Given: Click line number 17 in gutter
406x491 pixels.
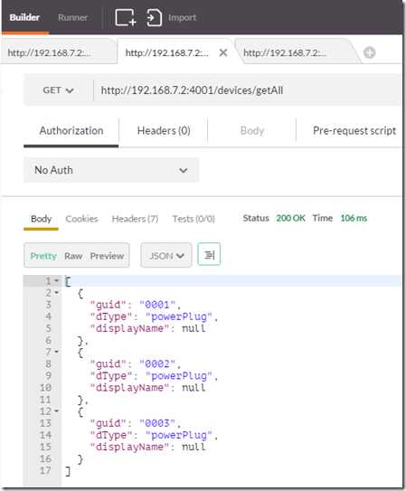Looking at the screenshot, I should pos(45,470).
